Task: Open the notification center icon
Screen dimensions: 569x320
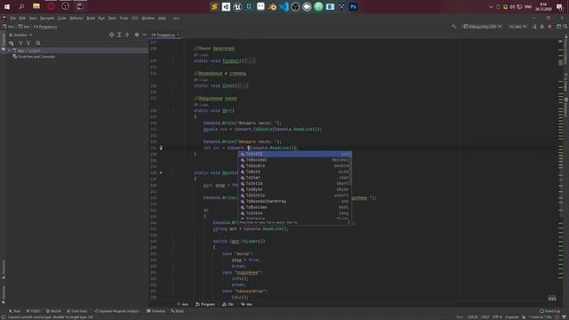Action: 559,6
